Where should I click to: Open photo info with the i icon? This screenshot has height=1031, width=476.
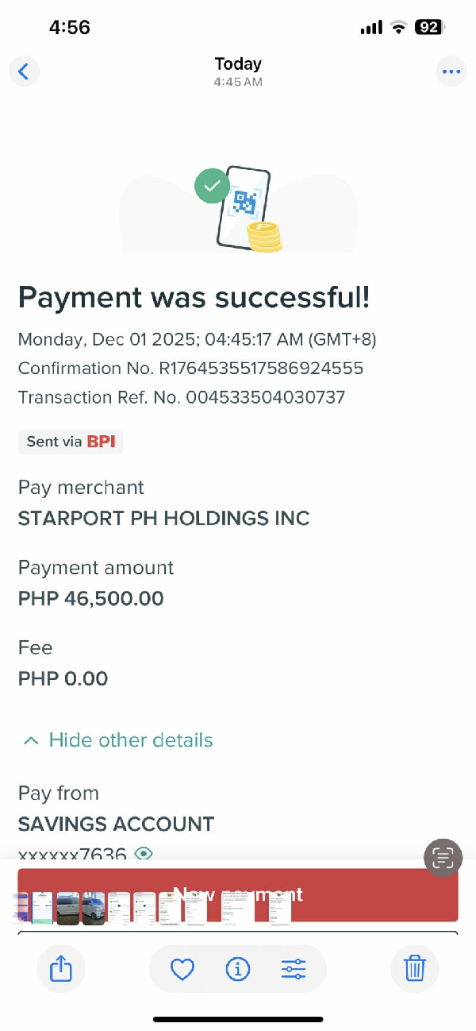point(238,968)
